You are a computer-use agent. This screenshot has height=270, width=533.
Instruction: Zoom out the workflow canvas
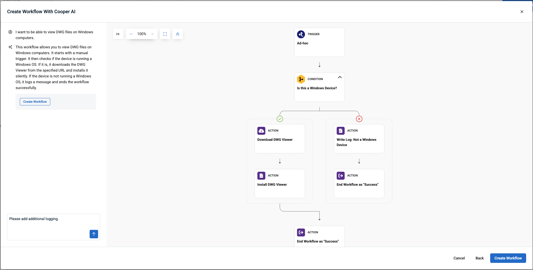point(131,34)
